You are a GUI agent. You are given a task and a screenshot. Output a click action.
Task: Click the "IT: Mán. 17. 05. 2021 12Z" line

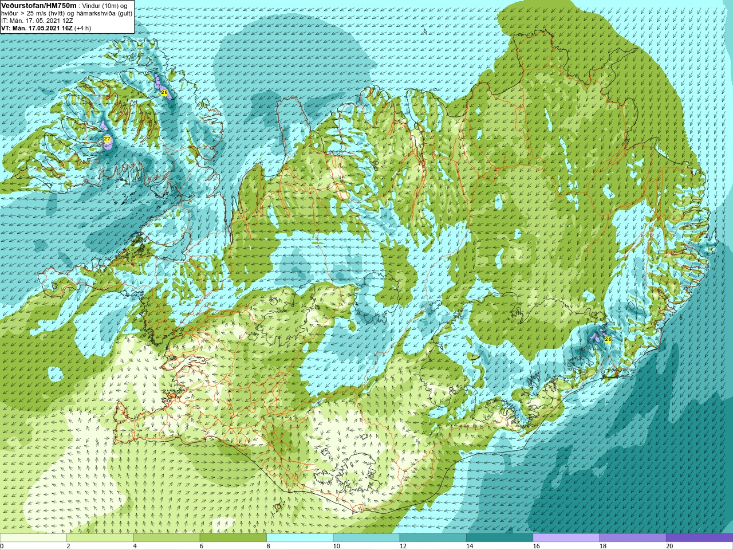[x=37, y=21]
